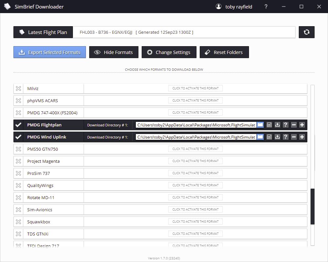Screen dimensions: 328x262
Task: Deactivate the PMDG Flightplan format via its checkmark
Action: pyautogui.click(x=18, y=125)
